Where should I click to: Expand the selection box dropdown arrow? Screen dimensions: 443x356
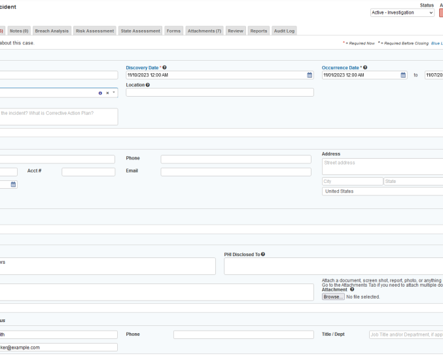(x=114, y=93)
